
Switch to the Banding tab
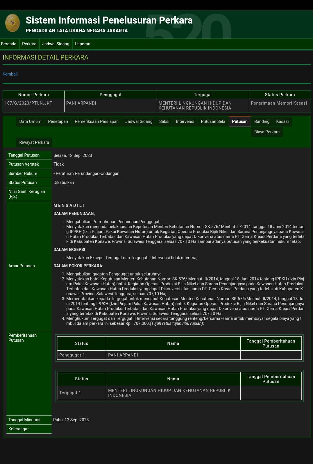pos(262,121)
